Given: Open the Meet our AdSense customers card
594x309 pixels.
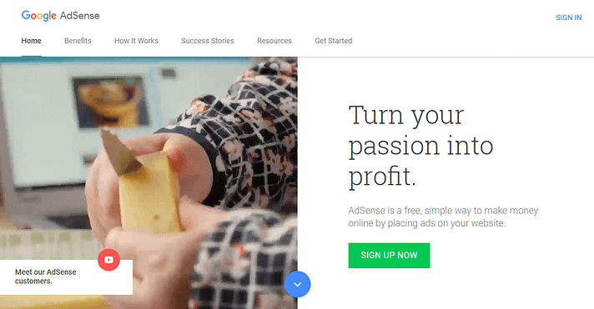Looking at the screenshot, I should click(x=66, y=277).
